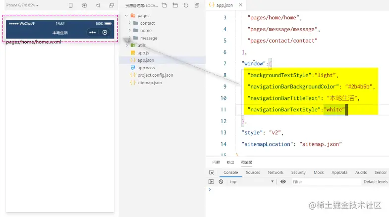
Task: Open the top context dropdown
Action: tap(251, 181)
